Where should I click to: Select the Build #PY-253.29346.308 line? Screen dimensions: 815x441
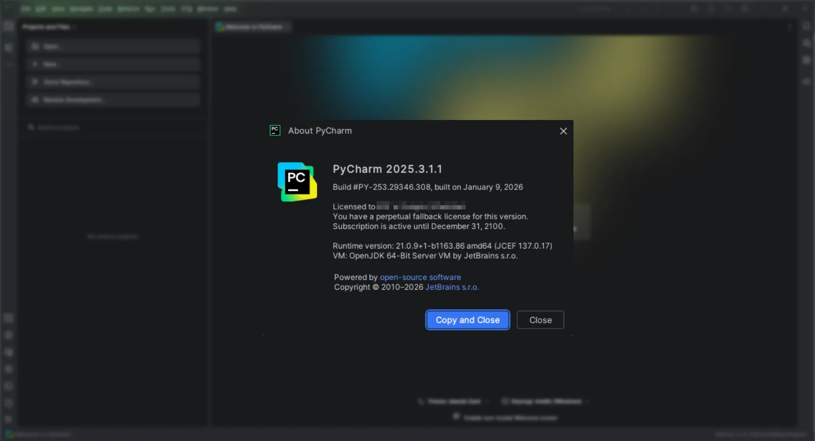pyautogui.click(x=428, y=187)
